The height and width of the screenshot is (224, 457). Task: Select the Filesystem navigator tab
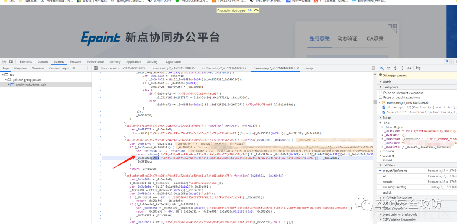[20, 68]
